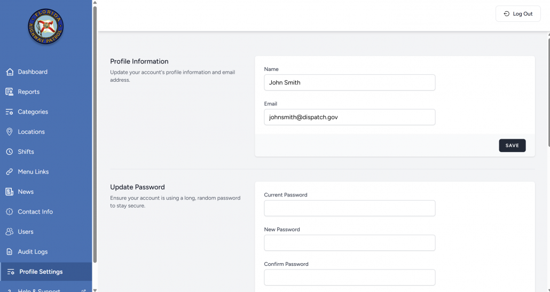Click the Locations pin icon

pos(10,132)
